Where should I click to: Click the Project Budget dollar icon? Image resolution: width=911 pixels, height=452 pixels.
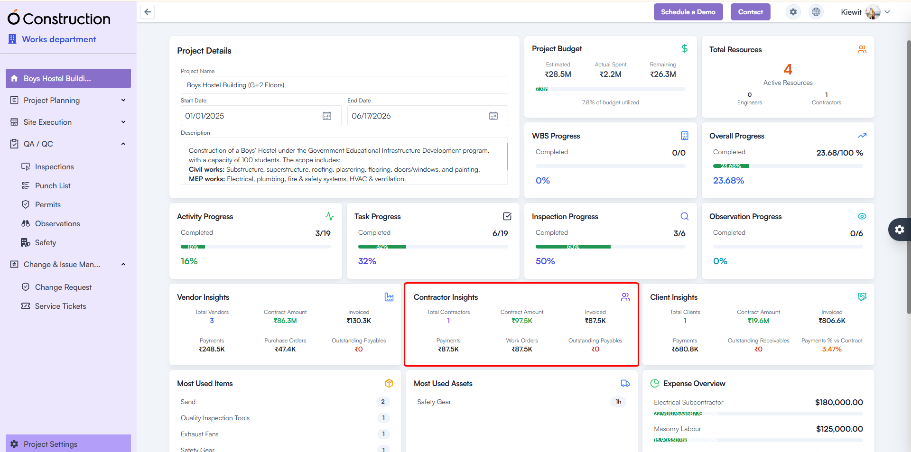(685, 48)
